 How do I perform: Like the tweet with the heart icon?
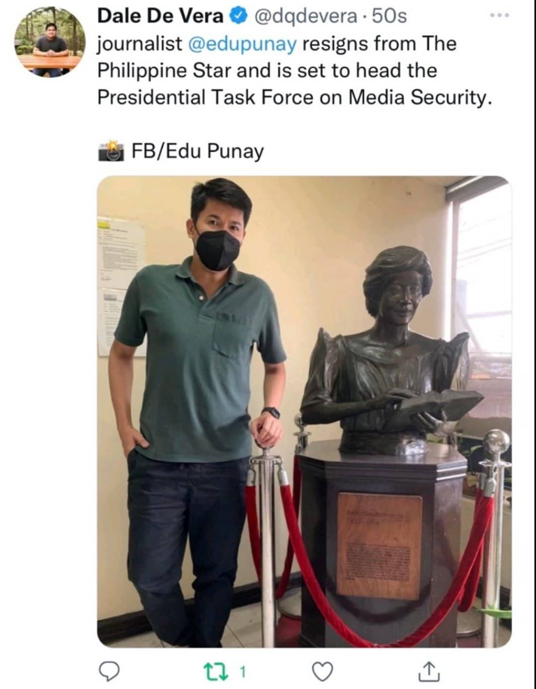[322, 672]
